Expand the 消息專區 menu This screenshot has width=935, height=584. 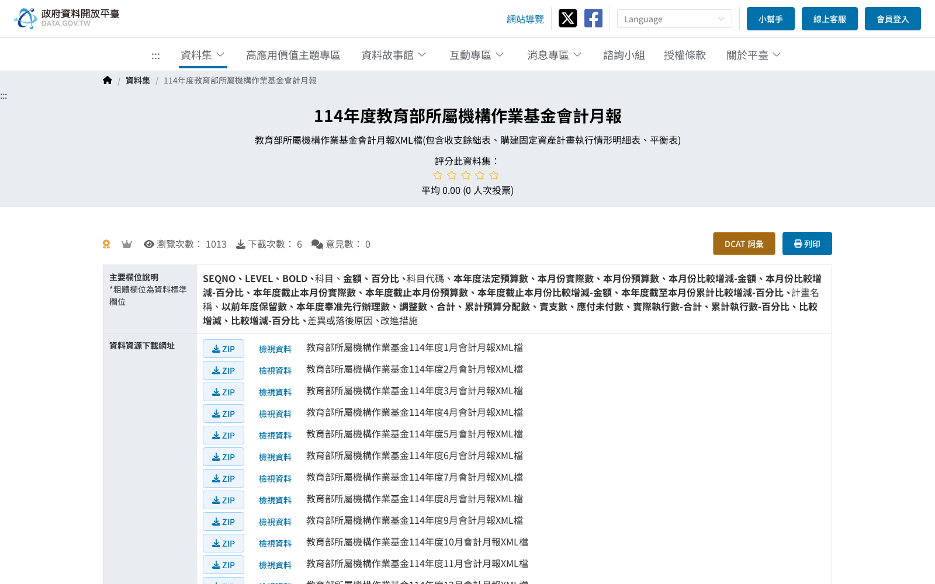[x=555, y=55]
